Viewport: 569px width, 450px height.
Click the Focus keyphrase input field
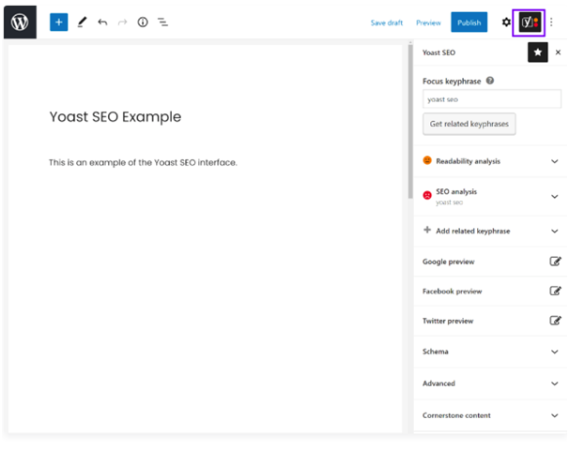pyautogui.click(x=492, y=99)
